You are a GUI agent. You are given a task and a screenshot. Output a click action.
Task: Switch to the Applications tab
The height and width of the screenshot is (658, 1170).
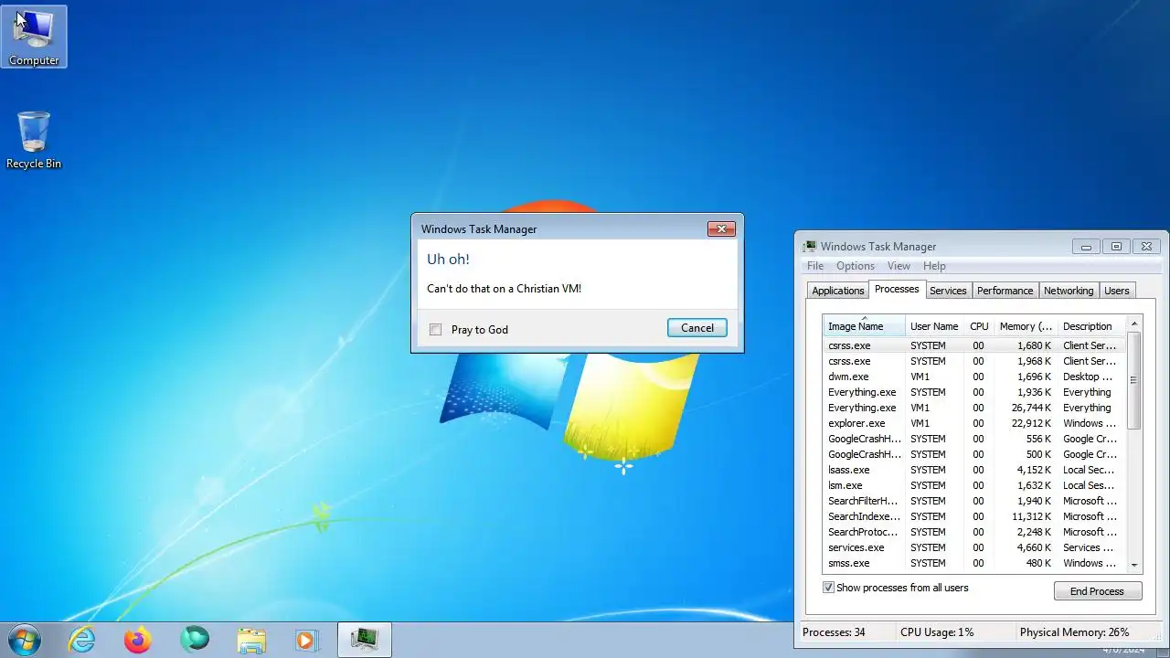point(838,291)
